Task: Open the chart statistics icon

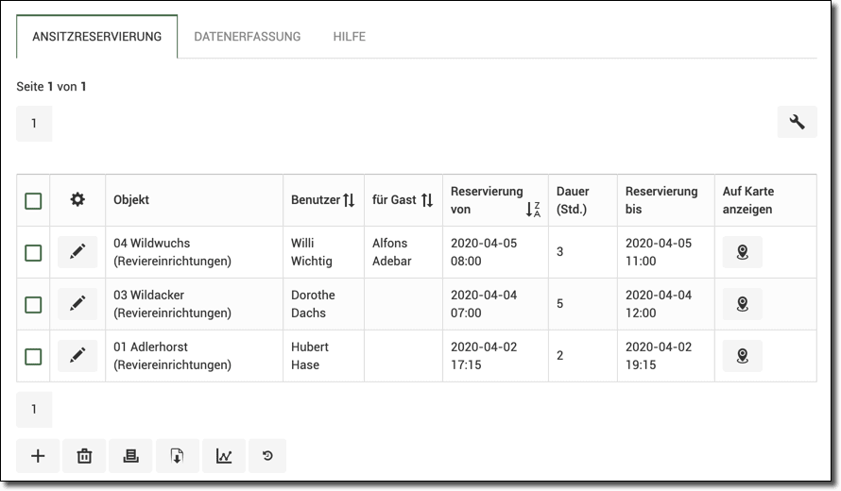Action: point(223,456)
